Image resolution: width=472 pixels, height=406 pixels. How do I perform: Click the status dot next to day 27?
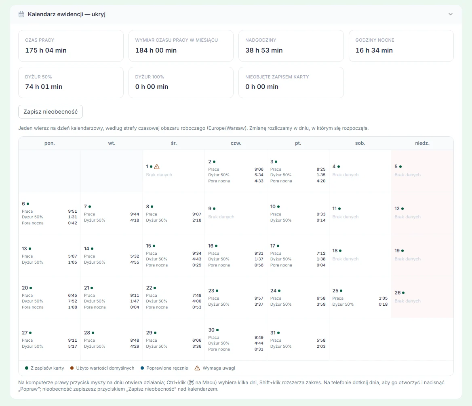[x=30, y=333]
